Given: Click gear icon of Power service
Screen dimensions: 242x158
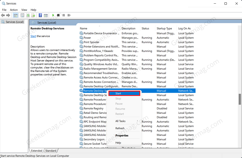Looking at the screenshot, I should (81, 38).
